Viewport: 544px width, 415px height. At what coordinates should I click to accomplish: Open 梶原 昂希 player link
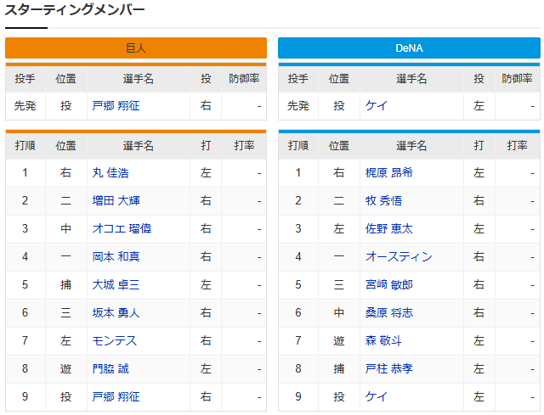coord(389,173)
